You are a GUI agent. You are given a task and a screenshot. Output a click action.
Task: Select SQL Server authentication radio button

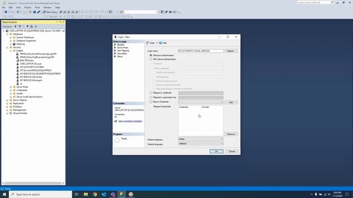[x=151, y=59]
